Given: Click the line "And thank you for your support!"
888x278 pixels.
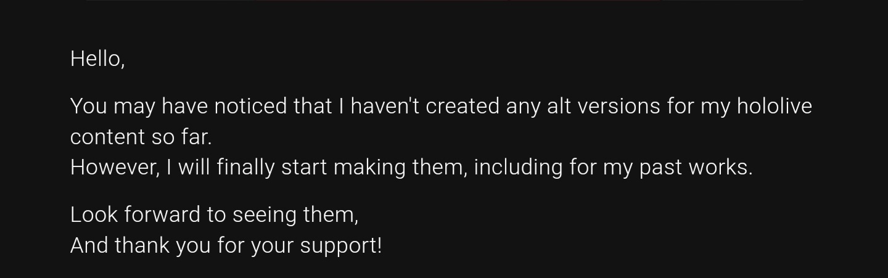Looking at the screenshot, I should point(226,245).
